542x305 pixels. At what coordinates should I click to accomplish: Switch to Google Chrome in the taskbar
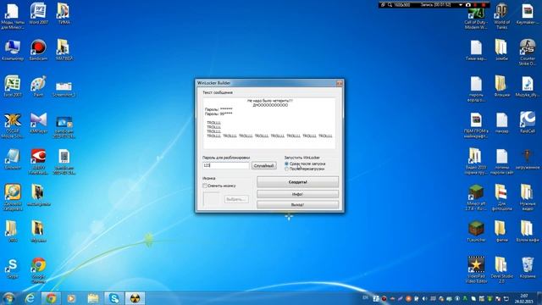coord(51,298)
